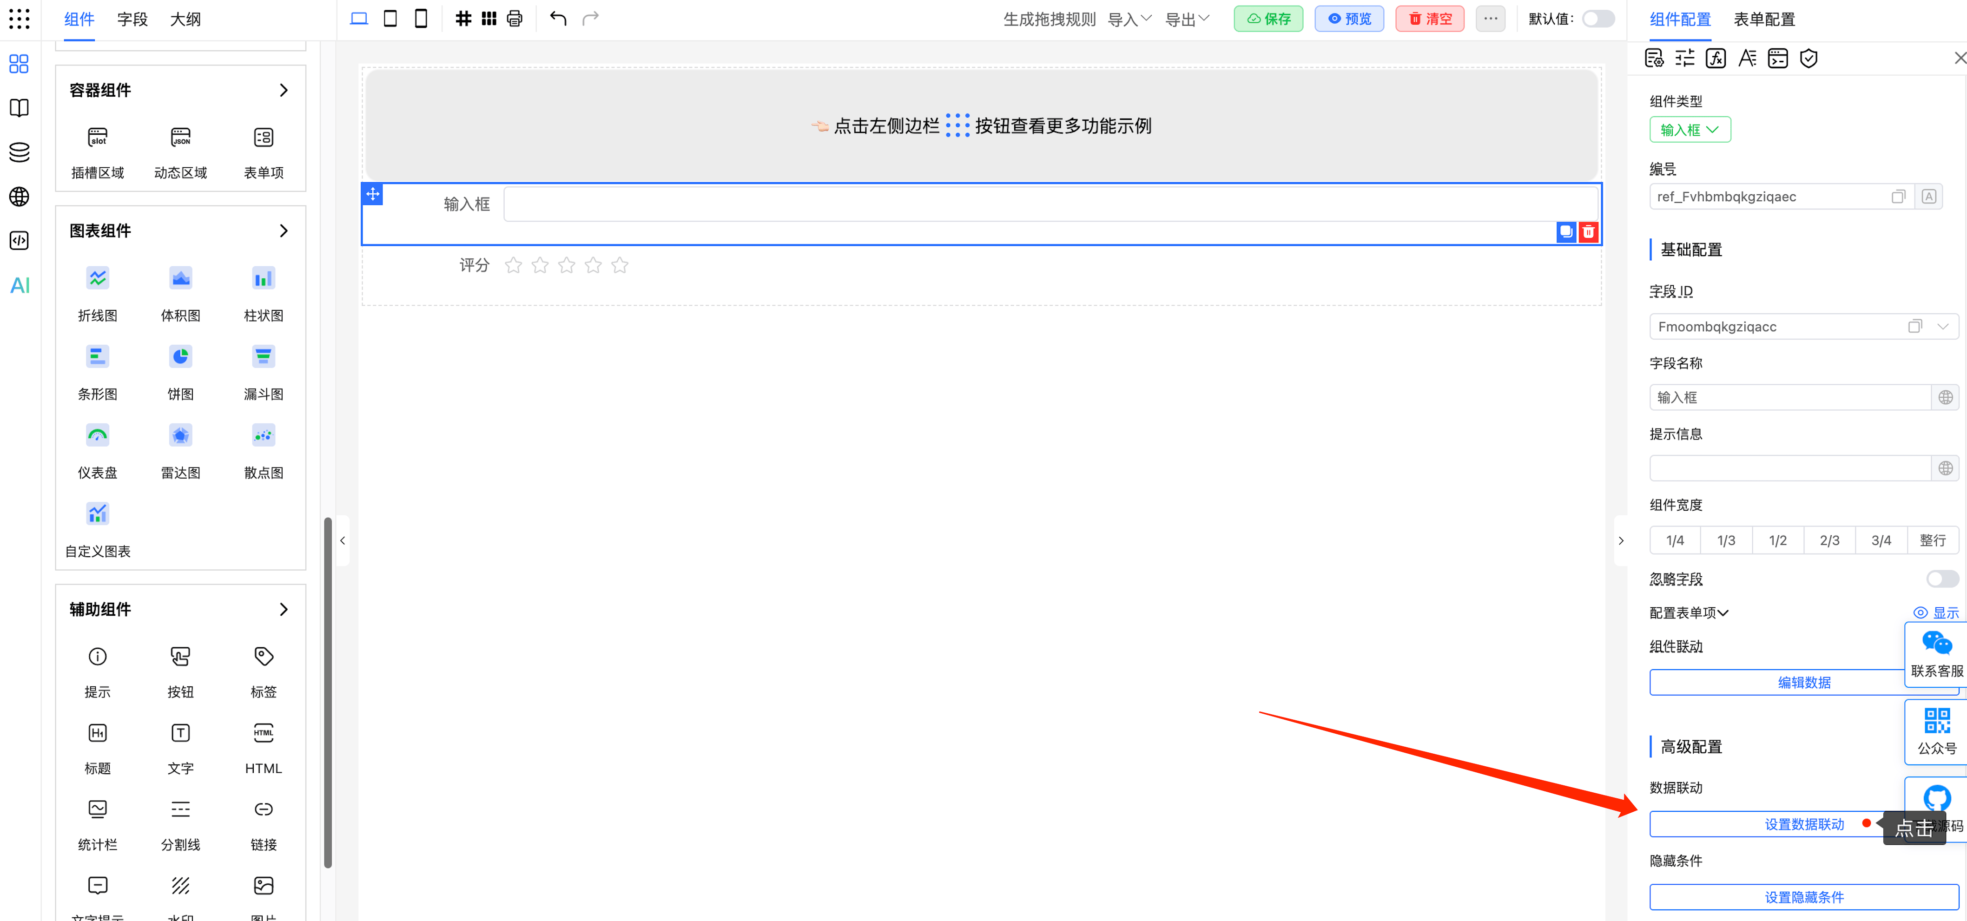
Task: Click the green 保存 button
Action: click(x=1268, y=18)
